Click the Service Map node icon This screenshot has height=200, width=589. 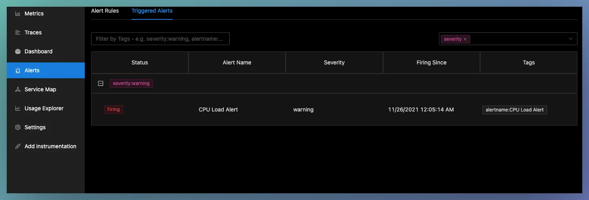[17, 89]
